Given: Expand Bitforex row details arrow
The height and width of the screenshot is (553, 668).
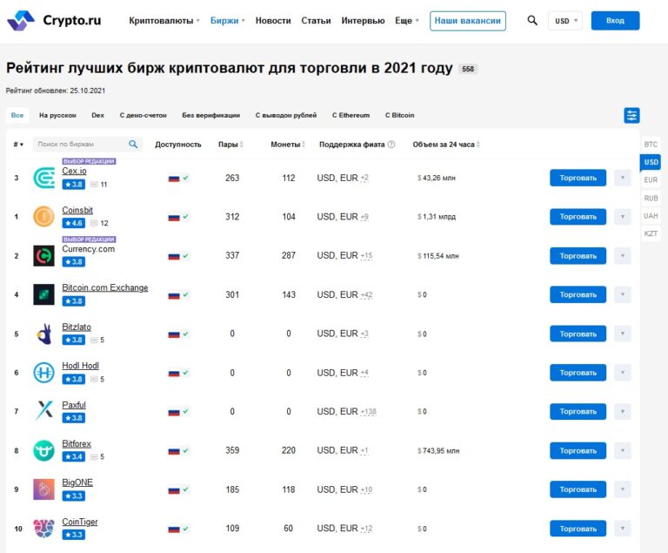Looking at the screenshot, I should 623,450.
